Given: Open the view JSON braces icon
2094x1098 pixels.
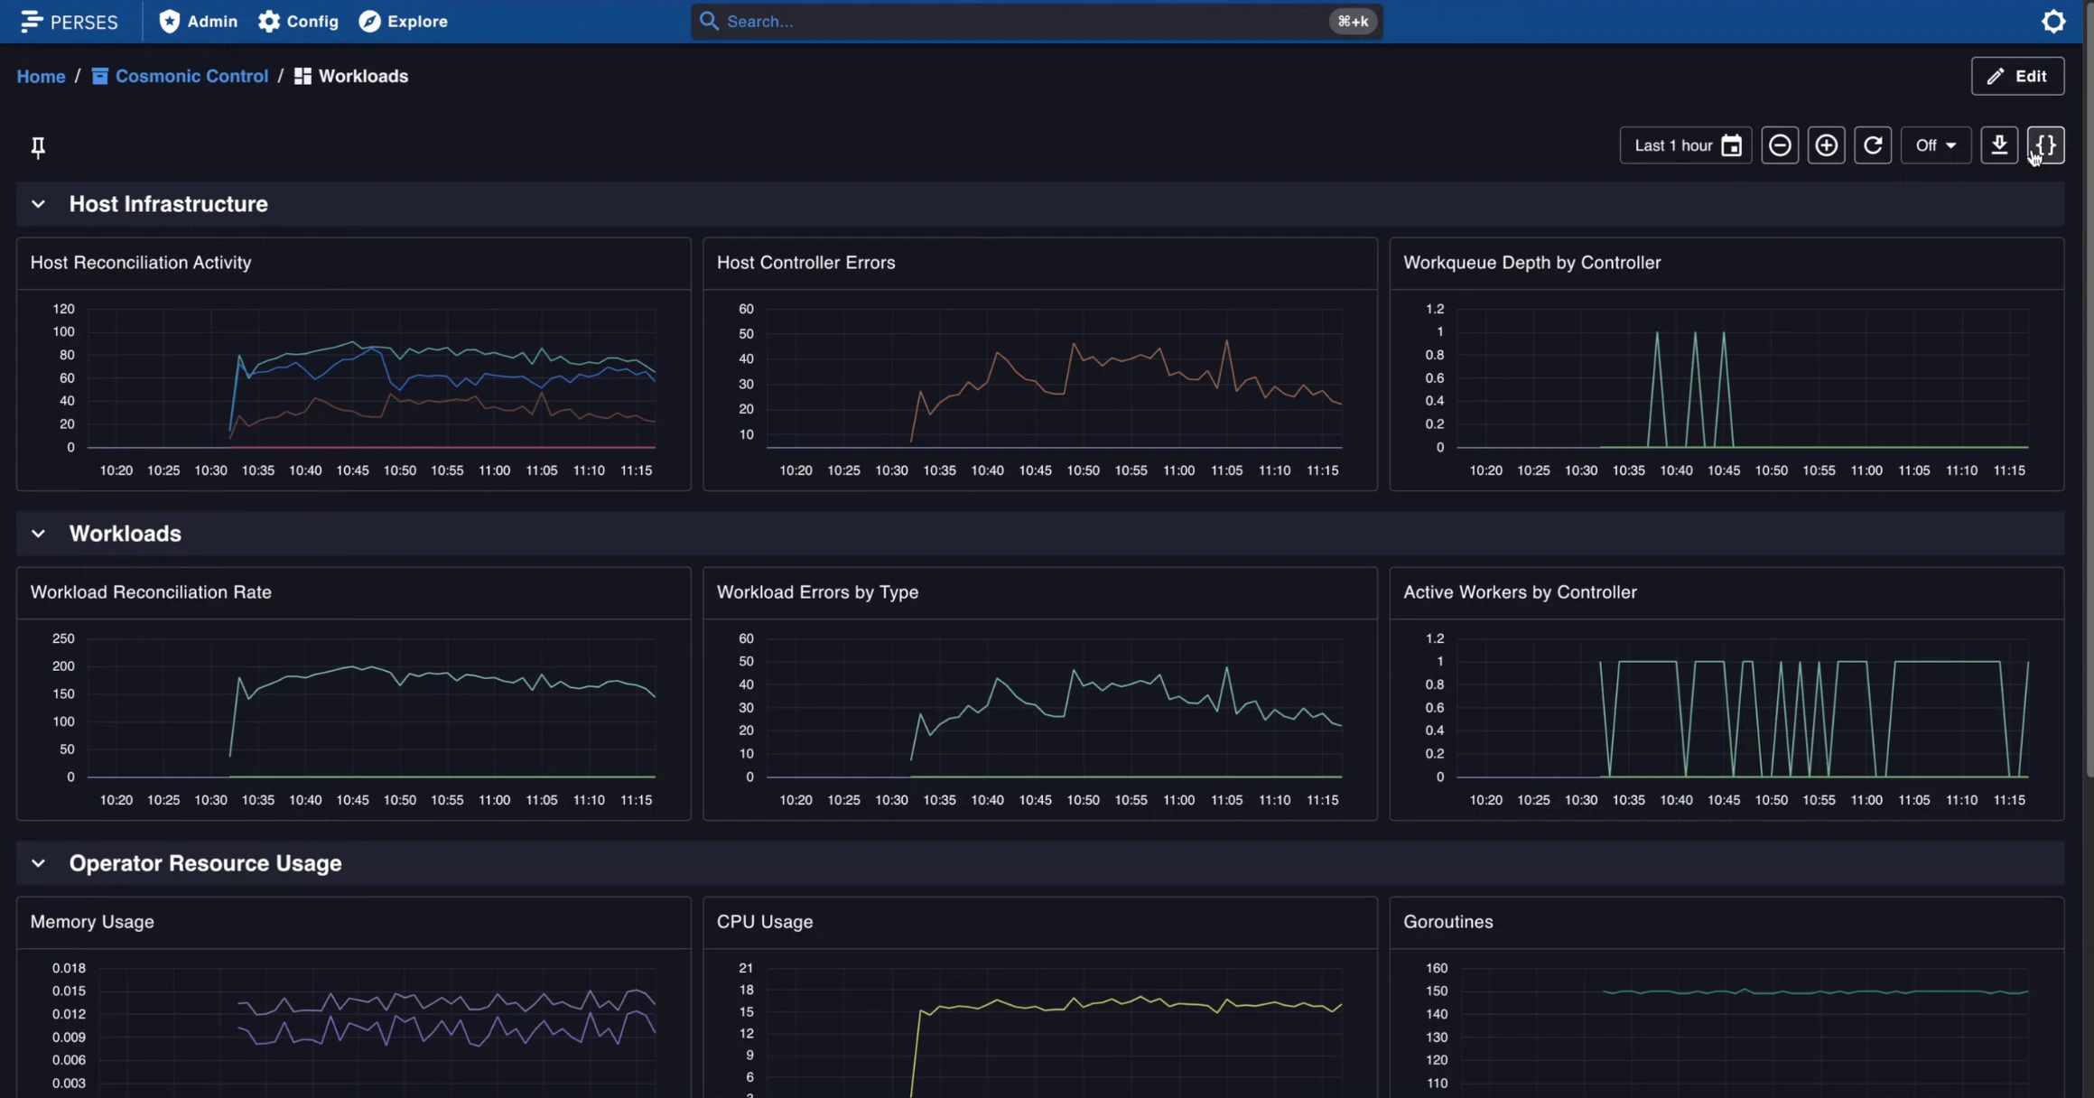Looking at the screenshot, I should coord(2045,145).
